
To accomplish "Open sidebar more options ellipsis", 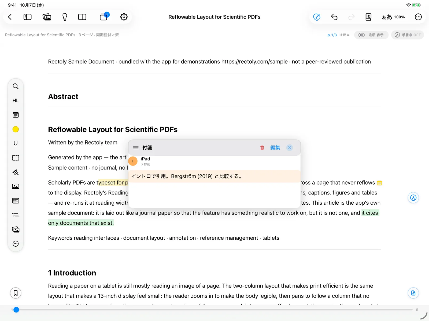I will click(x=16, y=244).
